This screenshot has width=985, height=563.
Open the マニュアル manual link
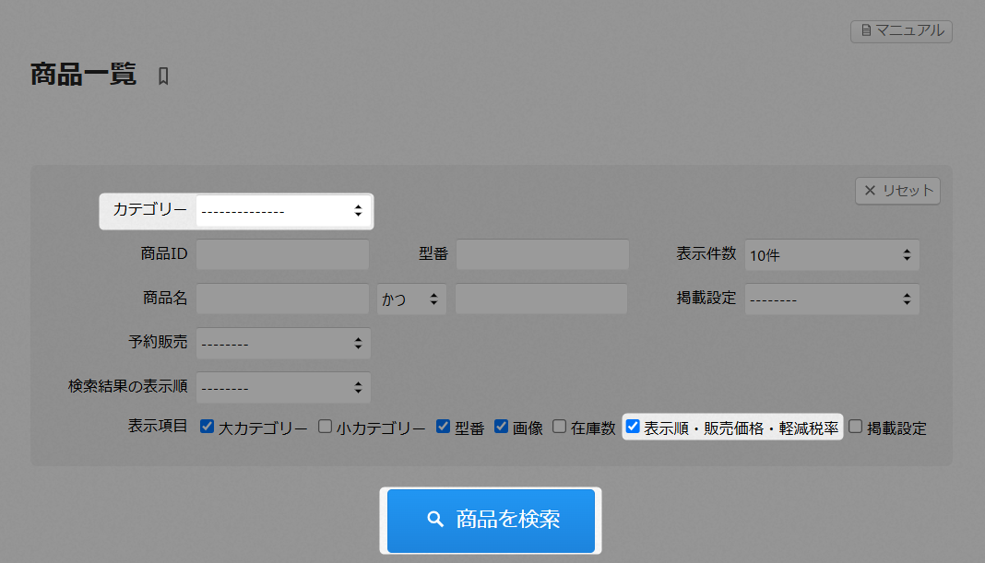click(901, 30)
